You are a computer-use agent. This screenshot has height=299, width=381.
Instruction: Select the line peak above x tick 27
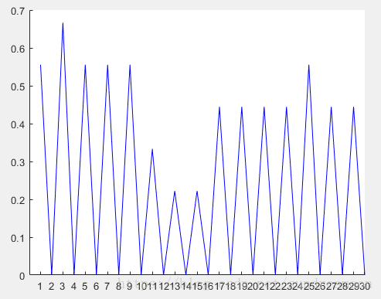(332, 107)
